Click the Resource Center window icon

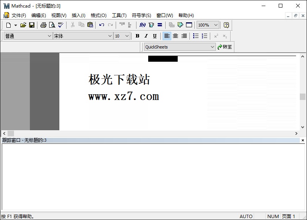click(189, 25)
